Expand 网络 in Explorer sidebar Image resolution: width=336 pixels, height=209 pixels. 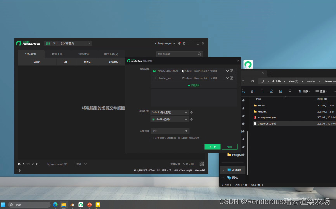coord(223,178)
